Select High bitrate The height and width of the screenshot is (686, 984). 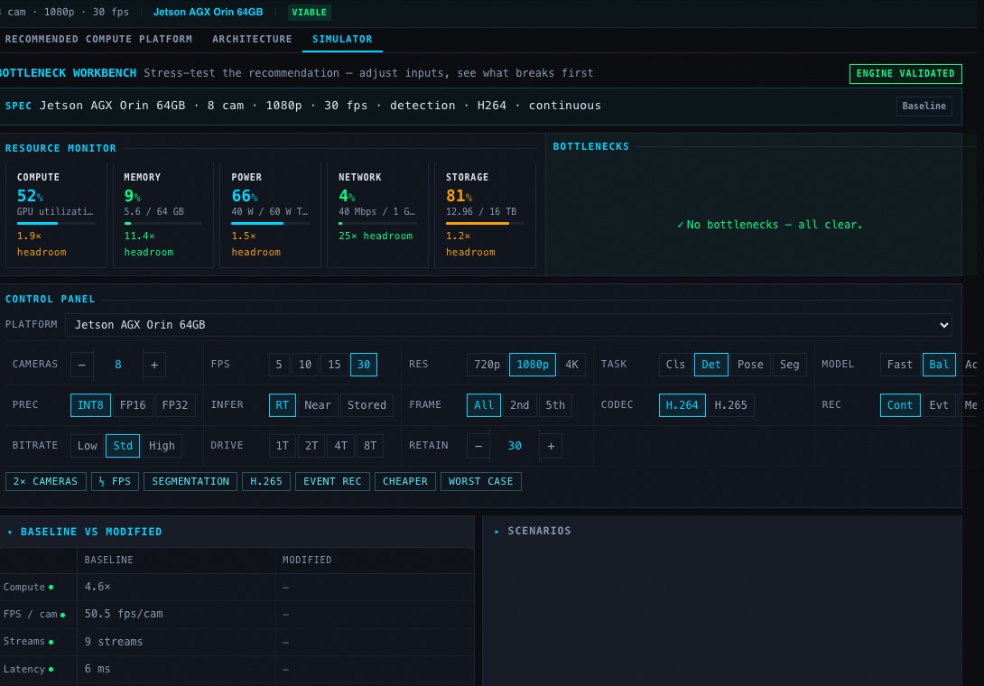(x=161, y=445)
